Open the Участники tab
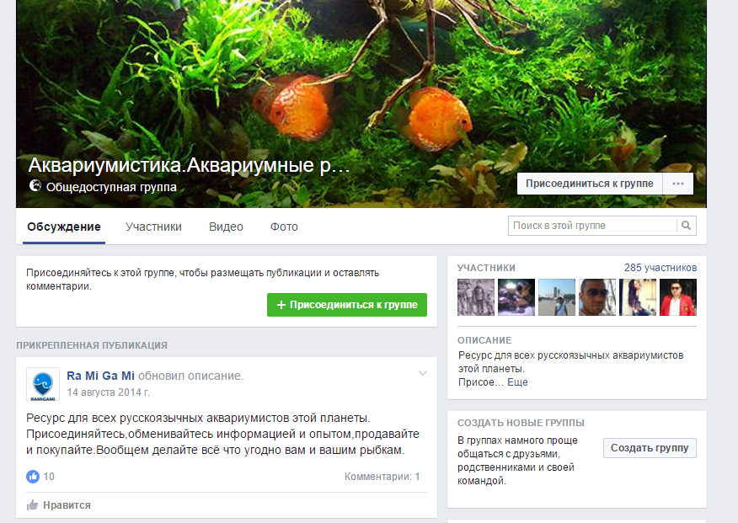738x523 pixels. coord(153,227)
